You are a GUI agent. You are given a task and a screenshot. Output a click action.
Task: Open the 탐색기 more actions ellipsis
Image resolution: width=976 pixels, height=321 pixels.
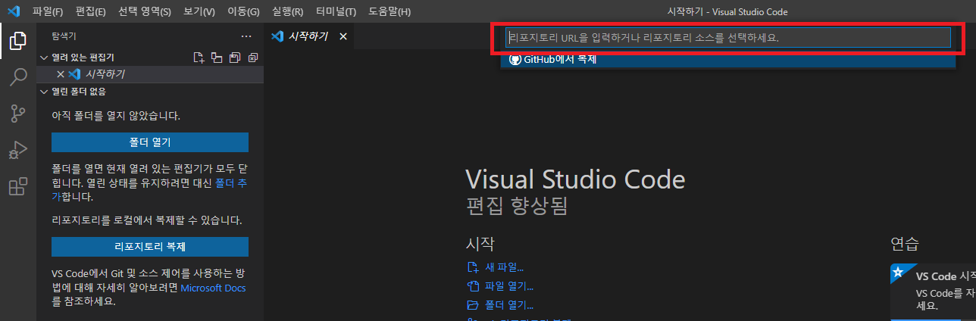(246, 36)
